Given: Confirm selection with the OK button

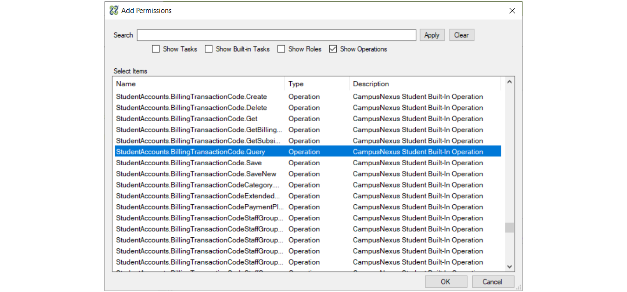Looking at the screenshot, I should tap(446, 282).
